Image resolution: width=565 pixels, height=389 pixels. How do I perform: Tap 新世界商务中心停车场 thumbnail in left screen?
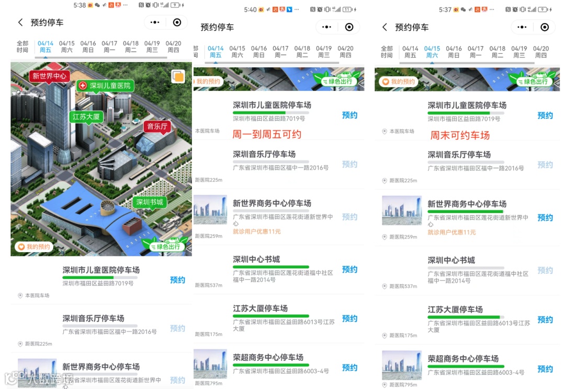tap(37, 373)
